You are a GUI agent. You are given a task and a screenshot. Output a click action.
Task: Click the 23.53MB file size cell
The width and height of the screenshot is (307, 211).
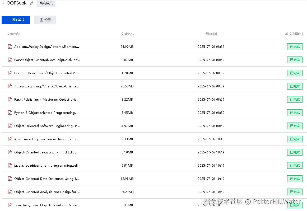[x=127, y=86]
